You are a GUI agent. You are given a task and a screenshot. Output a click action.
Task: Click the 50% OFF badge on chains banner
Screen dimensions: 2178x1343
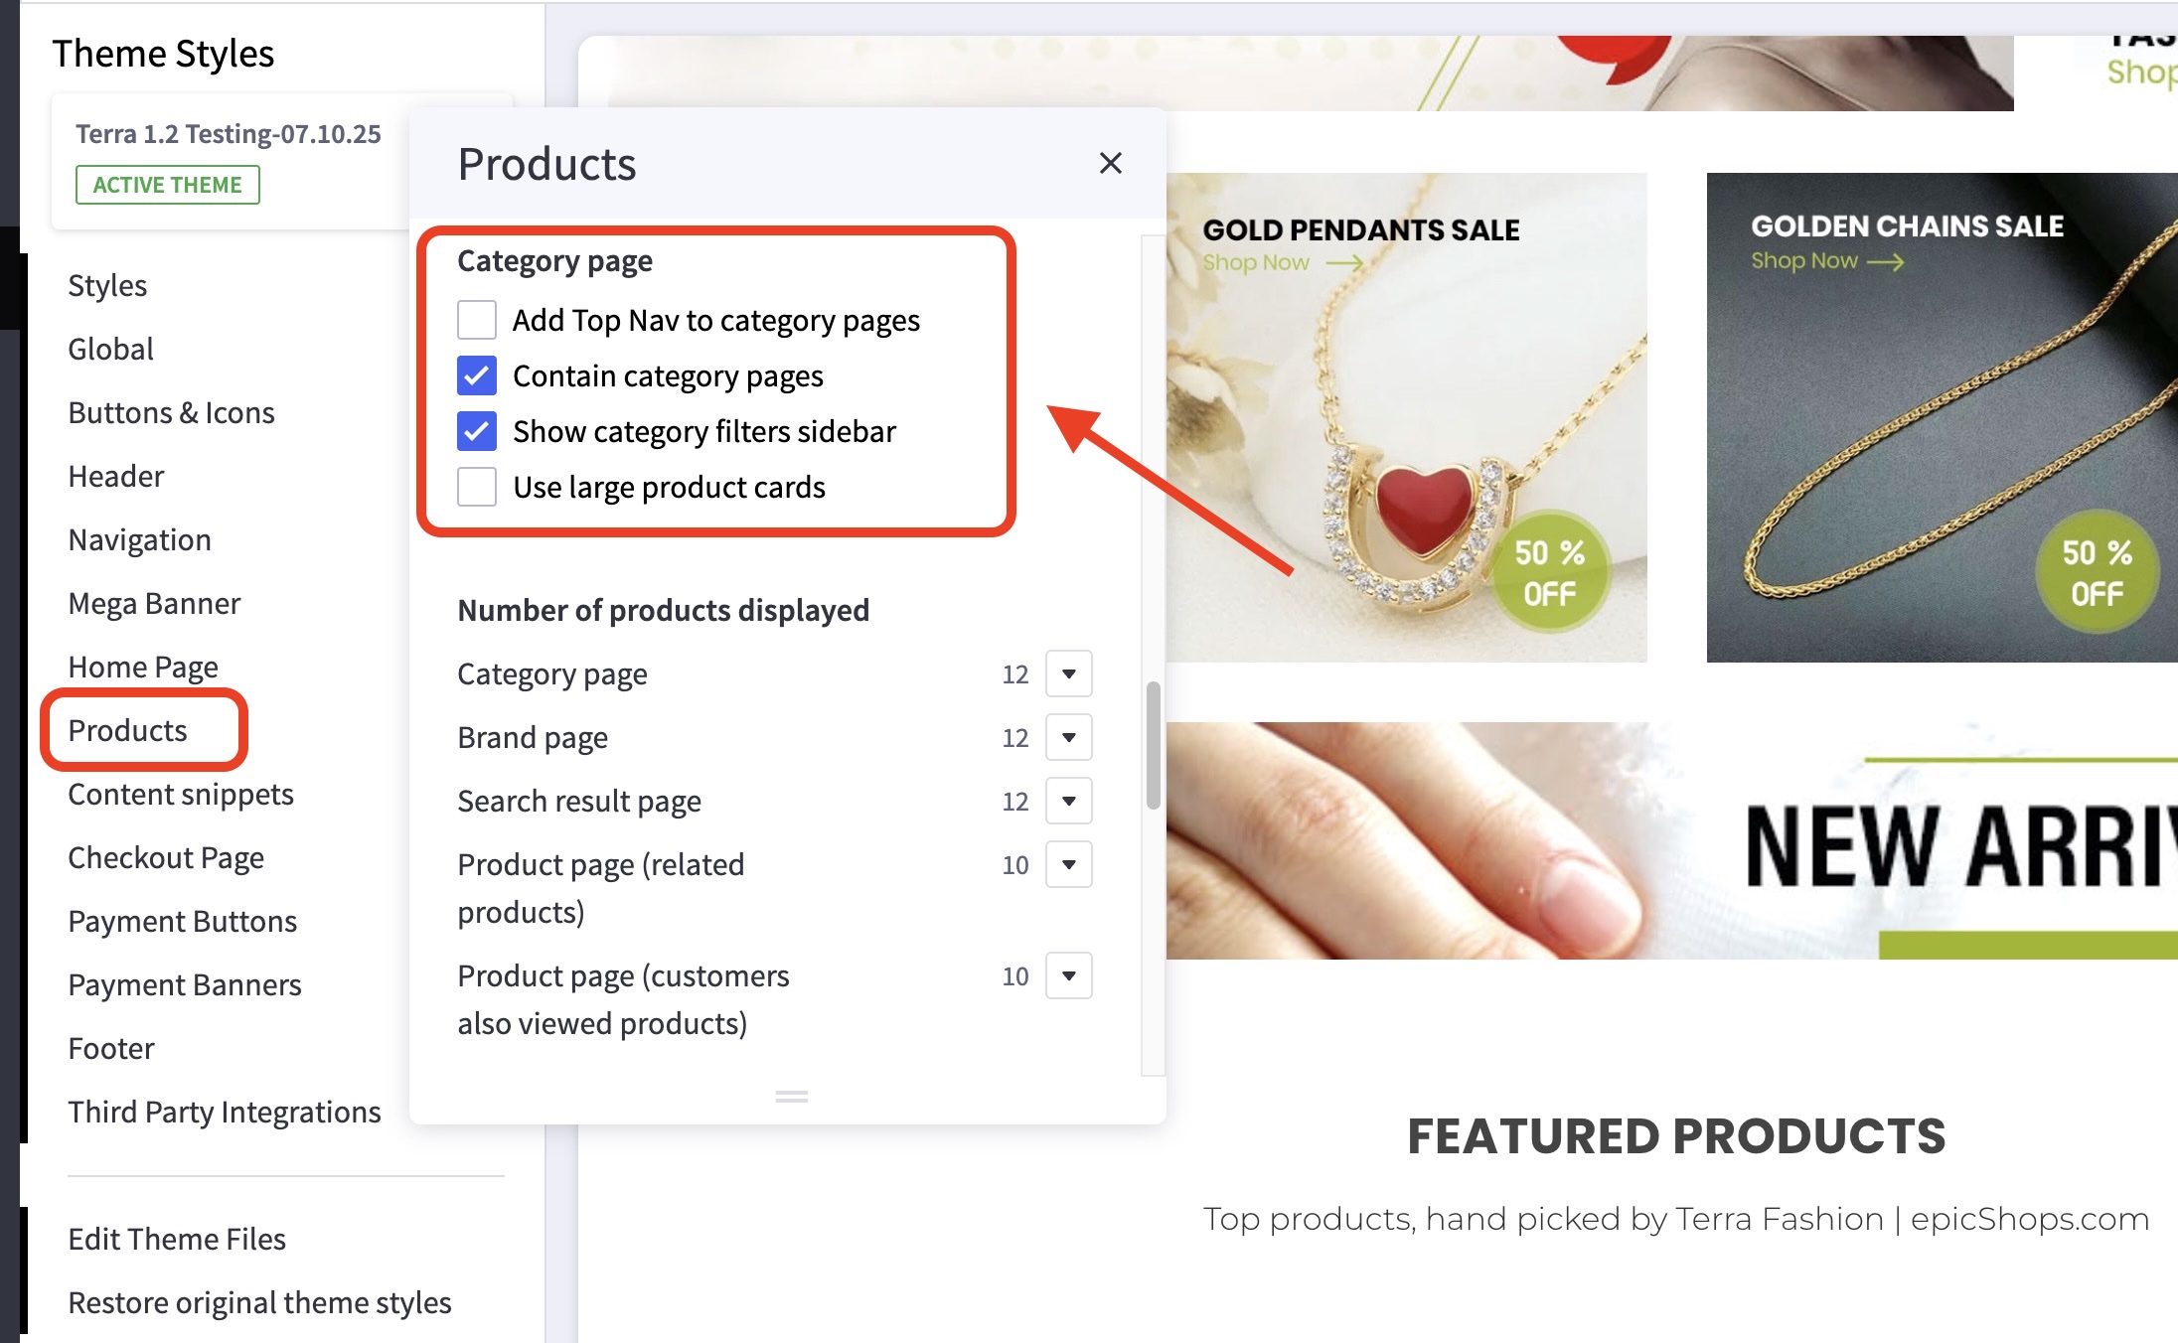[2097, 572]
